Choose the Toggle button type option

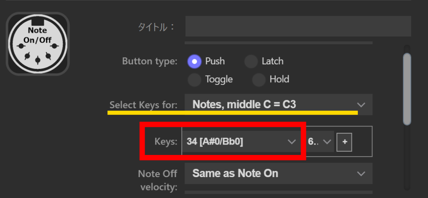194,79
